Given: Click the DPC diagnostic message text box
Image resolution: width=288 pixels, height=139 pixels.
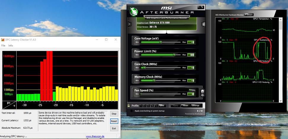Looking at the screenshot, I should (73, 121).
